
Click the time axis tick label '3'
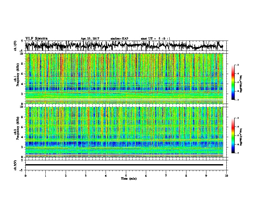86,176
